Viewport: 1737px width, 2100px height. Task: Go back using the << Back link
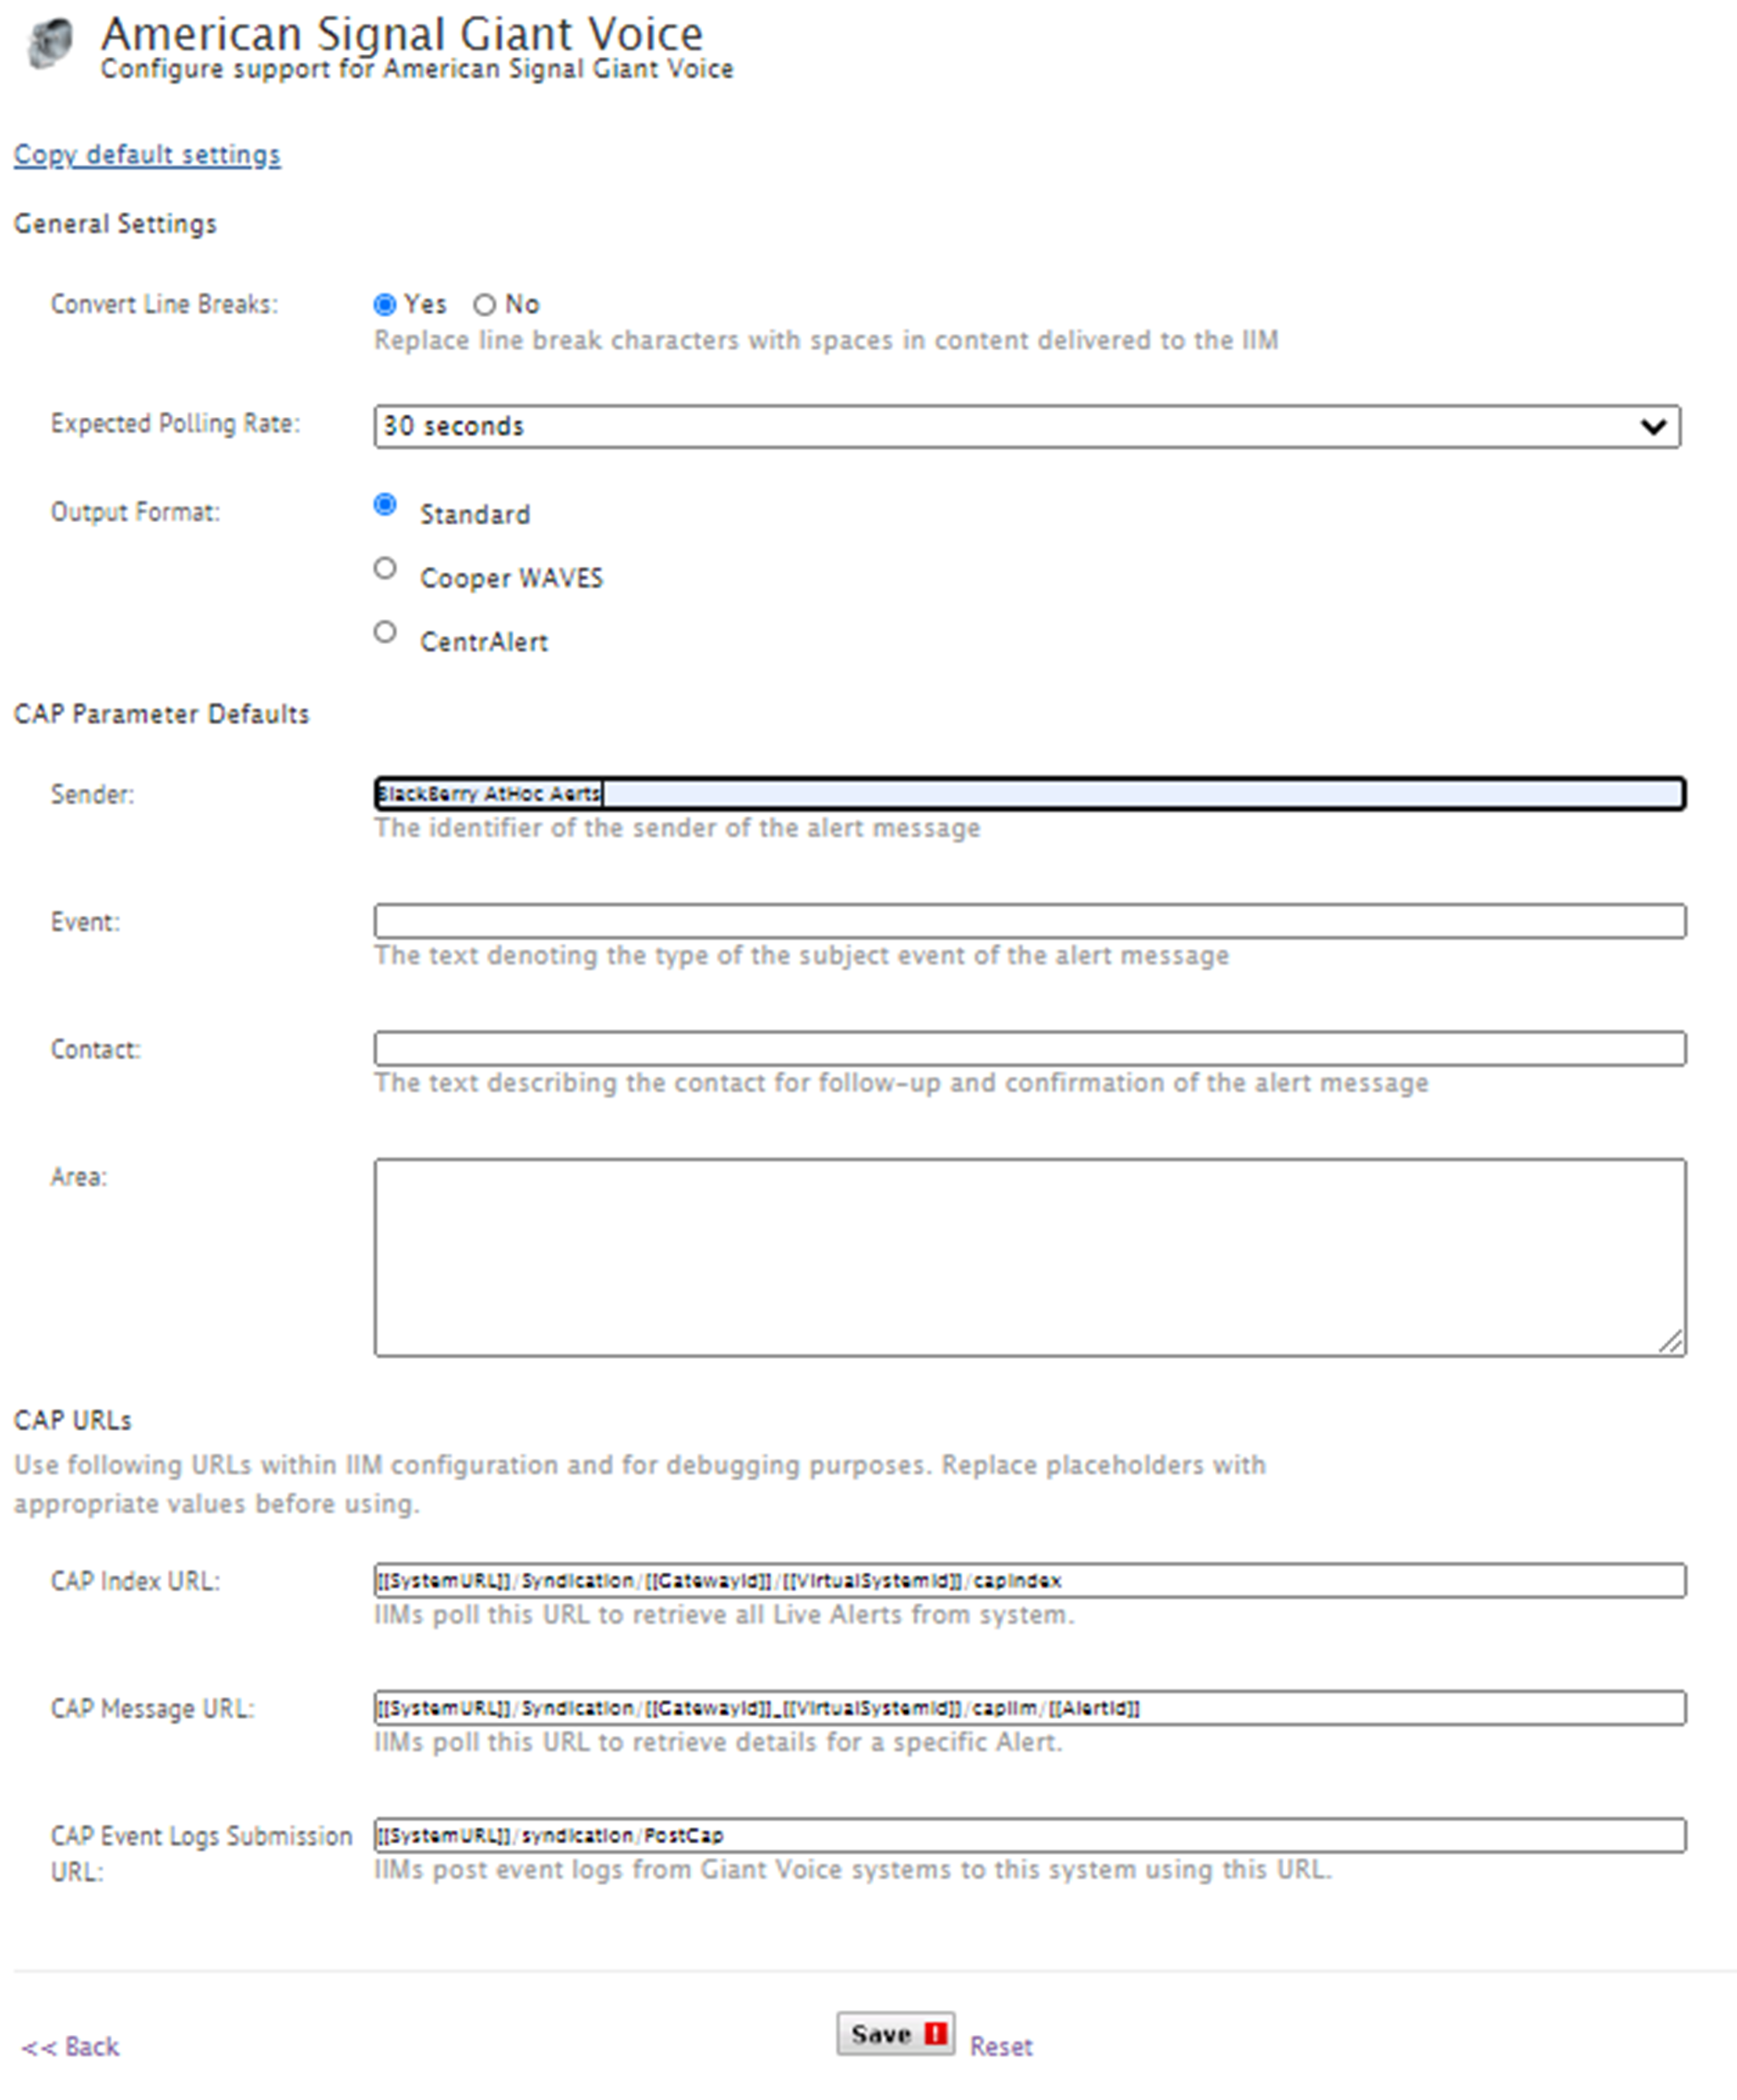[x=70, y=2046]
